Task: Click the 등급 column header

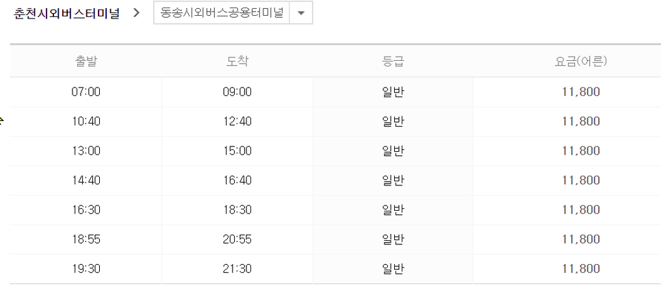Action: (x=393, y=62)
